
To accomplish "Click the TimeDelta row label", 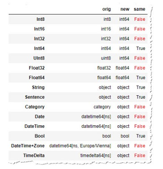I will 34,155.
